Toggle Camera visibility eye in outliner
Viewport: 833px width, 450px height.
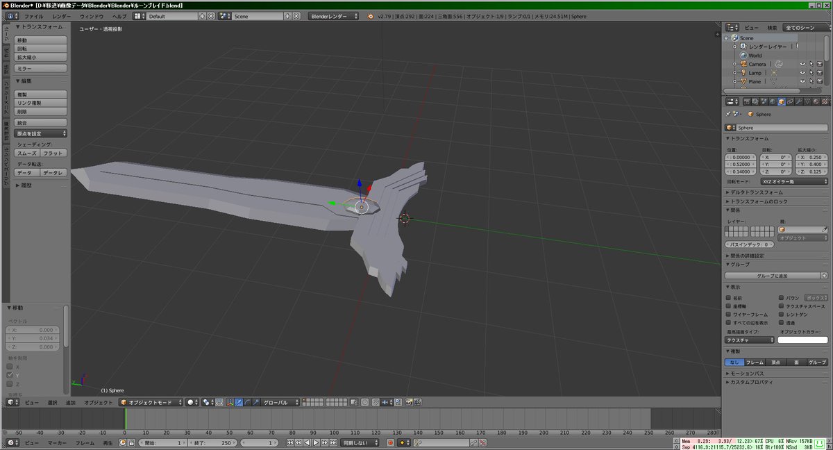(802, 64)
